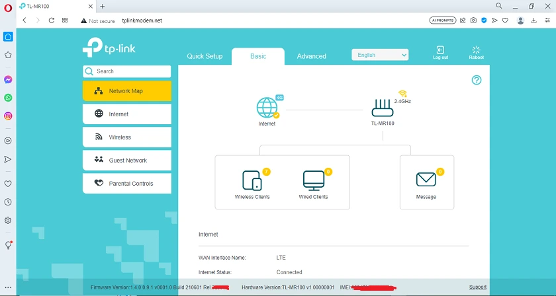This screenshot has height=296, width=556.
Task: Click the Support link in the footer
Action: [478, 287]
